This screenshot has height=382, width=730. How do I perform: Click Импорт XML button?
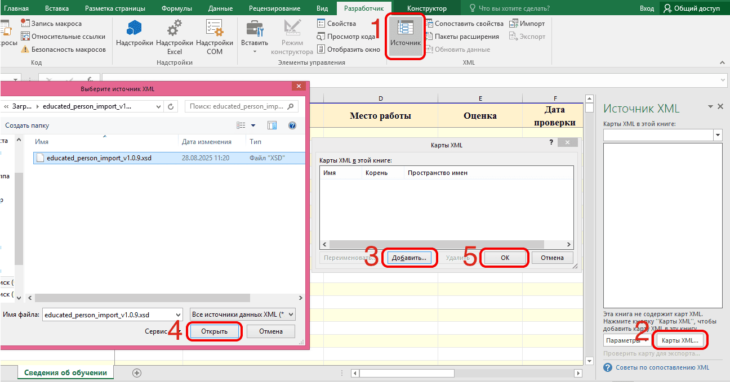[x=527, y=24]
